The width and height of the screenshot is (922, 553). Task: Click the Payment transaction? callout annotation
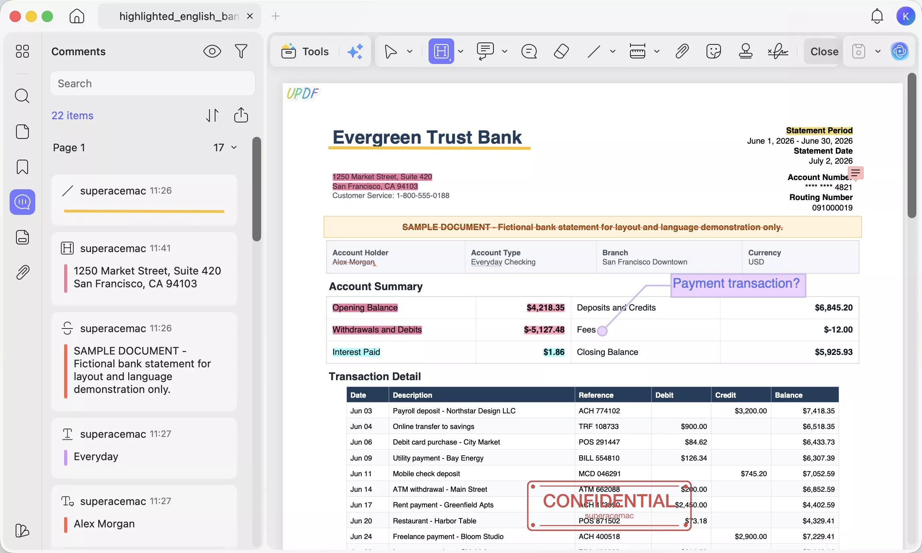tap(738, 285)
